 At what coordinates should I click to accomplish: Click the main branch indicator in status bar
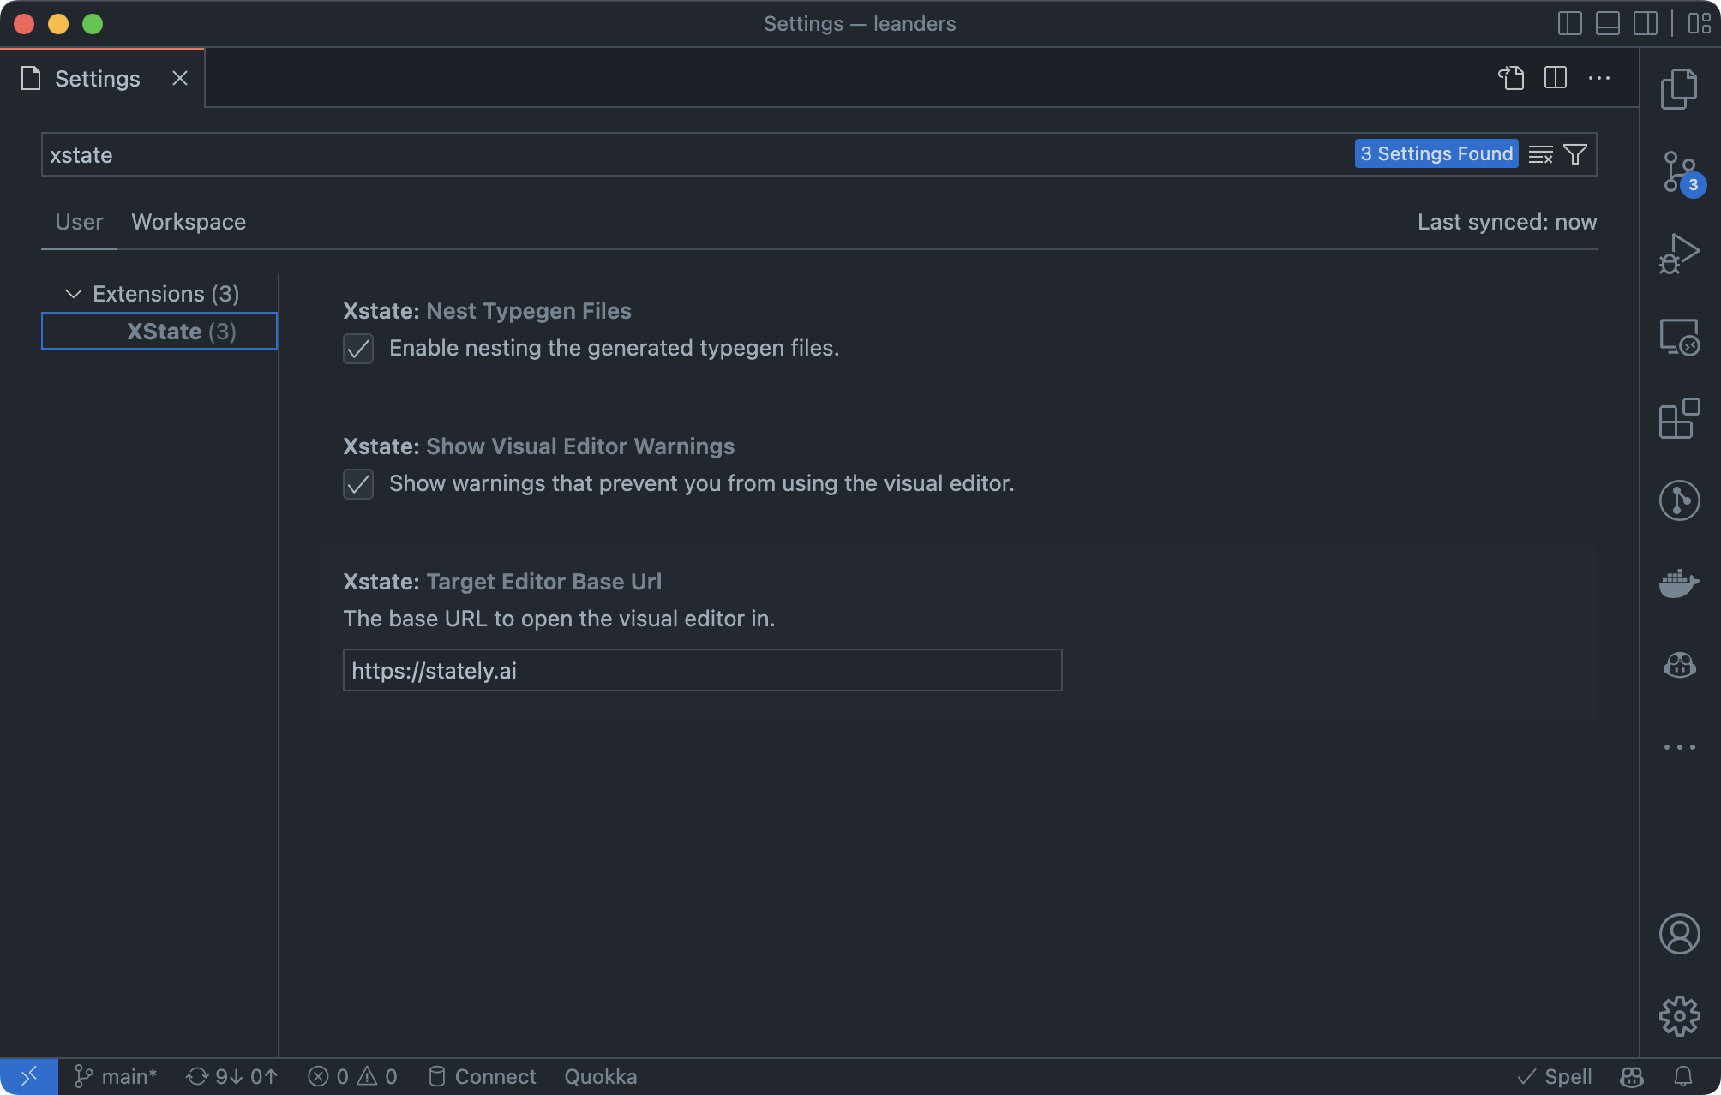click(116, 1076)
